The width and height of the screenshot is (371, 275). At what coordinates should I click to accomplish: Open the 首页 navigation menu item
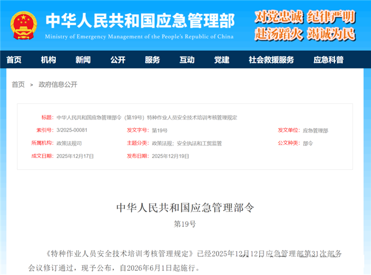14,60
